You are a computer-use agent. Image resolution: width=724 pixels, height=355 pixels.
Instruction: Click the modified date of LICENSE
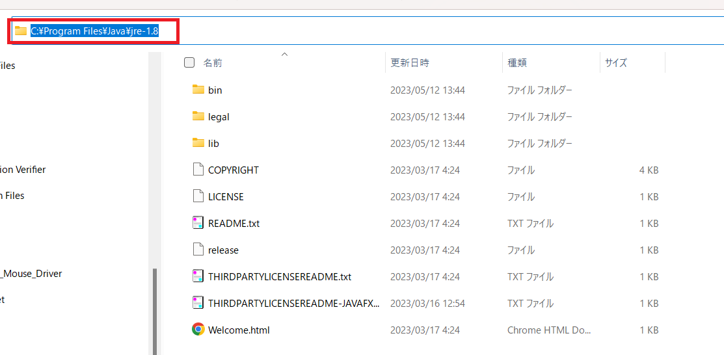tap(425, 196)
